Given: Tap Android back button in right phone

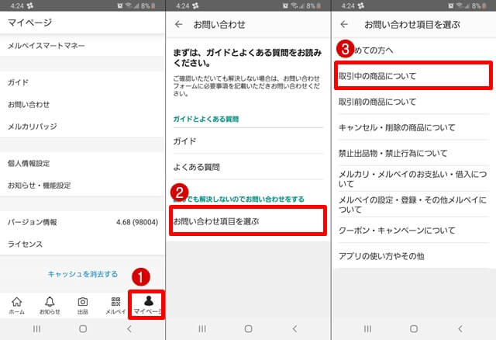Looking at the screenshot, I should [460, 329].
